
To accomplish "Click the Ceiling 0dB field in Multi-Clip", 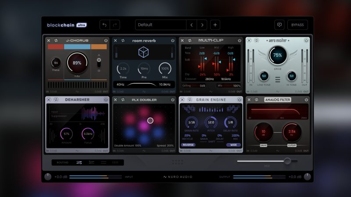I will [194, 85].
